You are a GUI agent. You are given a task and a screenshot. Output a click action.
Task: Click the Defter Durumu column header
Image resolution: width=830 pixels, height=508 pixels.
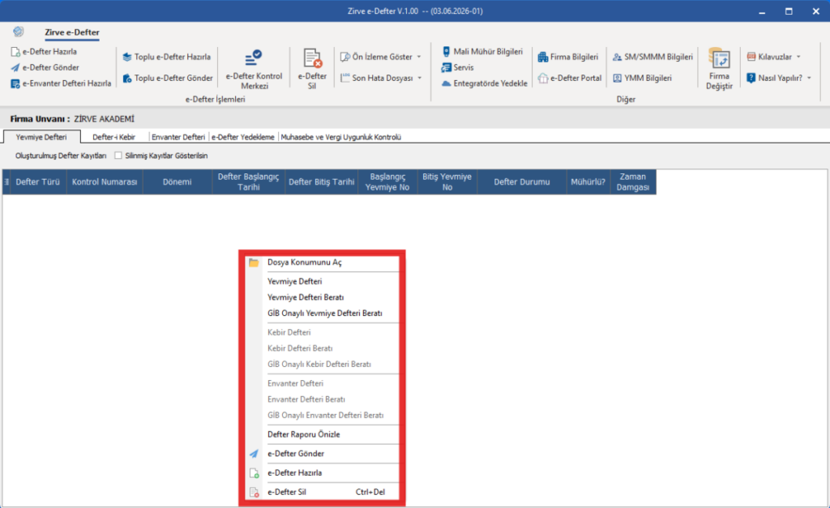[522, 182]
